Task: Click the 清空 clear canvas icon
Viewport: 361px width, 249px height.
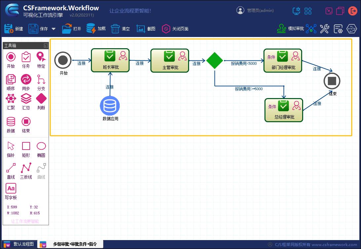Action: coord(119,28)
